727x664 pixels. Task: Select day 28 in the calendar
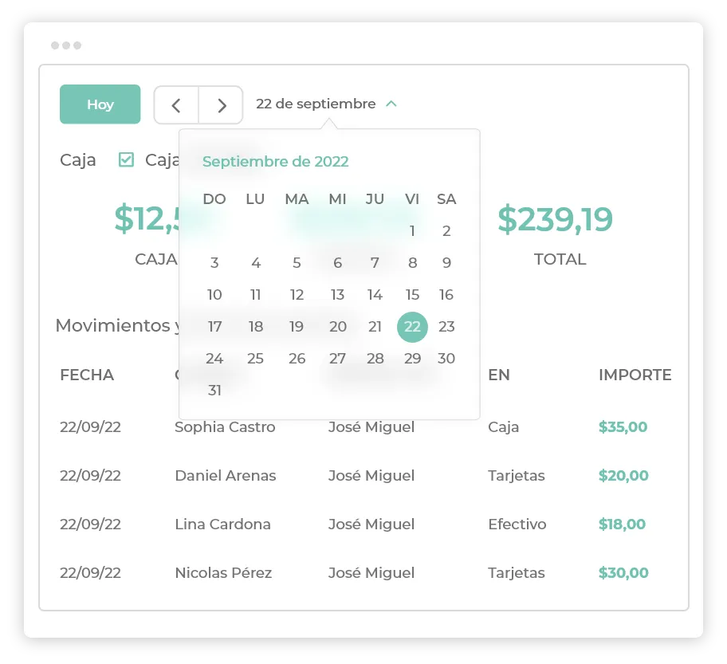pyautogui.click(x=375, y=359)
